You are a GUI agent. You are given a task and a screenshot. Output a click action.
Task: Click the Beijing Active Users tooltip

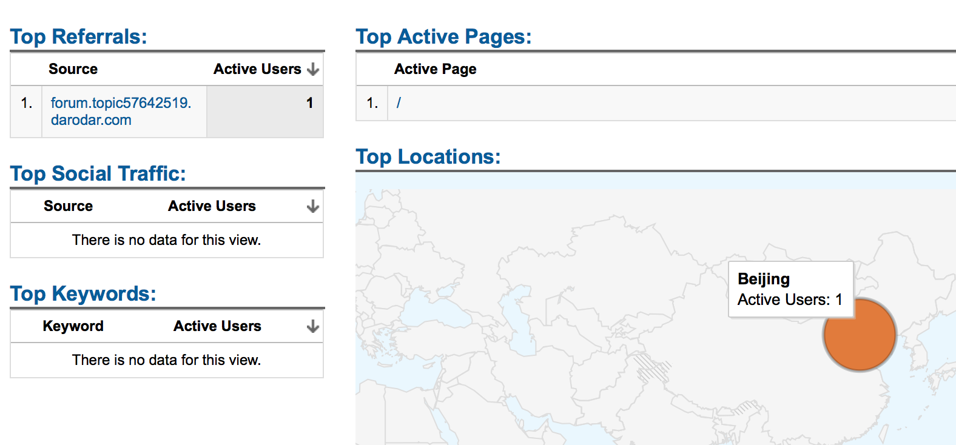pyautogui.click(x=790, y=289)
